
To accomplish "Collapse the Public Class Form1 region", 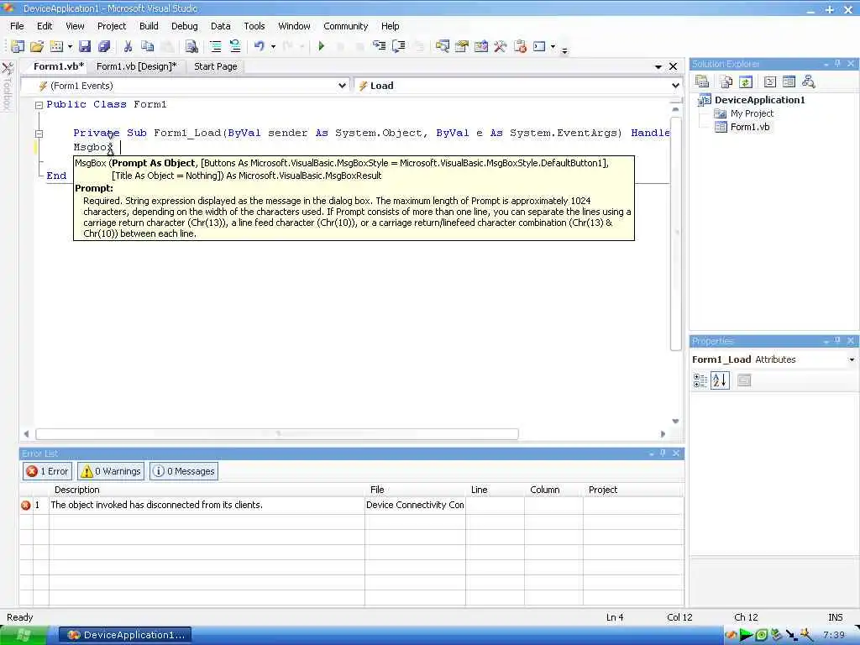I will (39, 105).
